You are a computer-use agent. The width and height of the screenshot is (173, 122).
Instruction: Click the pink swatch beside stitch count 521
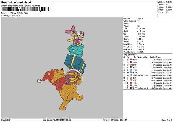tap(131, 78)
